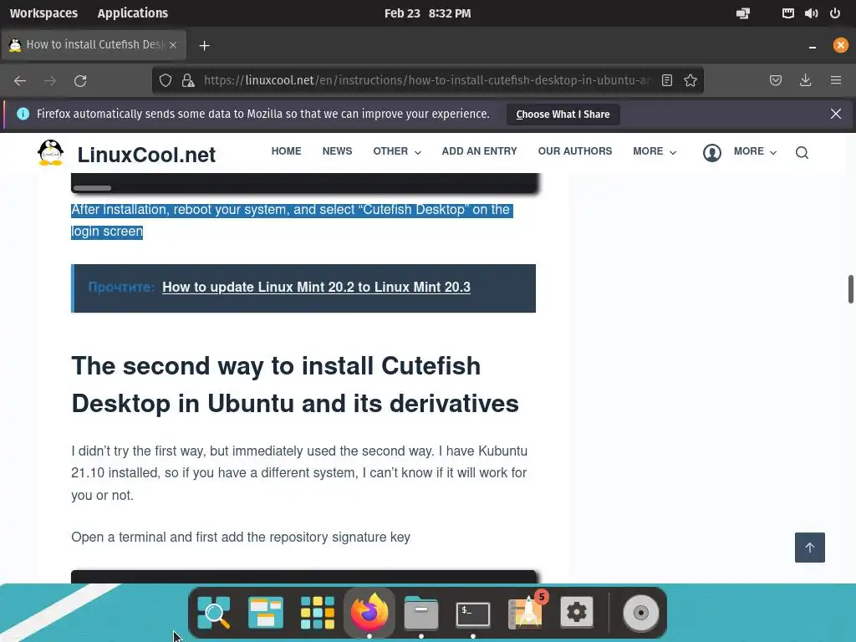Open the NEWS section

[x=337, y=151]
